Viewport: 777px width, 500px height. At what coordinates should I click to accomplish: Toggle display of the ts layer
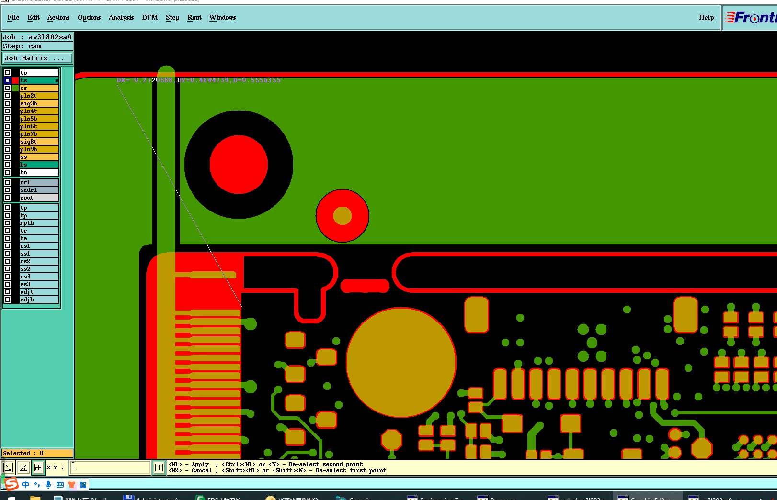click(x=8, y=80)
